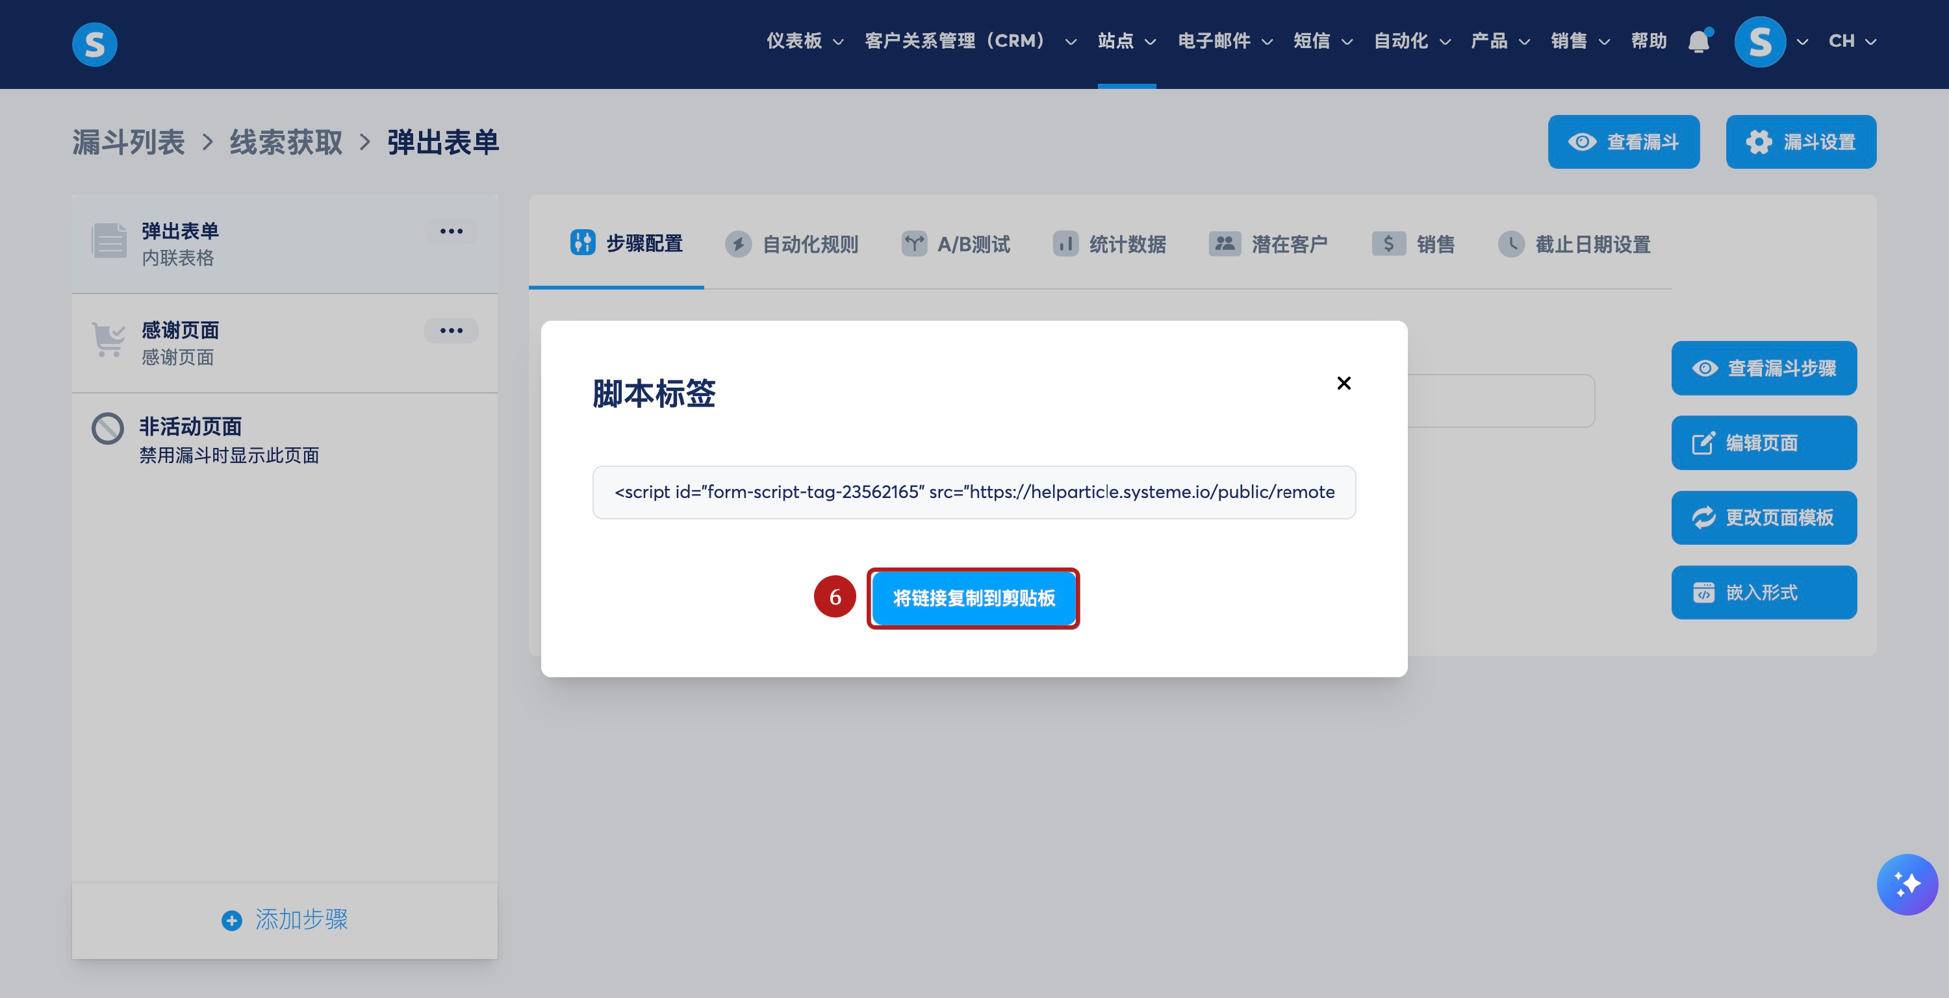
Task: Click the 漏斗设置 button
Action: tap(1800, 142)
